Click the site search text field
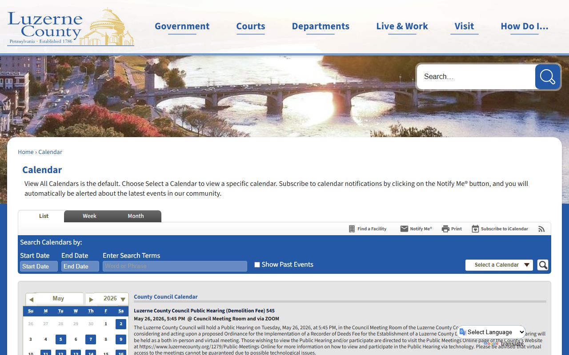 point(477,77)
